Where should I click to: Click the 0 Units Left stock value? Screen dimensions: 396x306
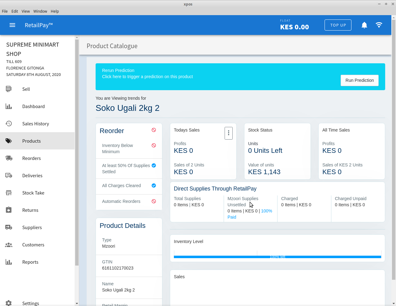click(x=265, y=151)
